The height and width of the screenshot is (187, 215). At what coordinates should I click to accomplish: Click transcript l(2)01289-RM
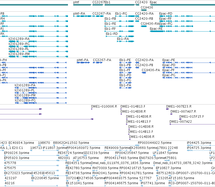point(19,54)
